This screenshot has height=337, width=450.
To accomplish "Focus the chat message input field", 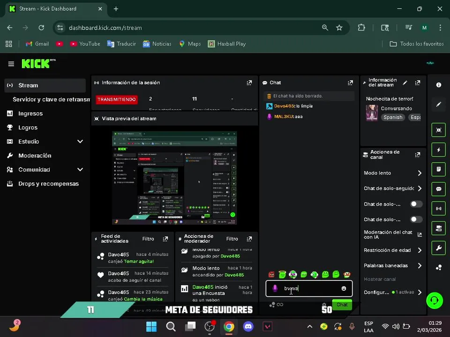I will 309,289.
